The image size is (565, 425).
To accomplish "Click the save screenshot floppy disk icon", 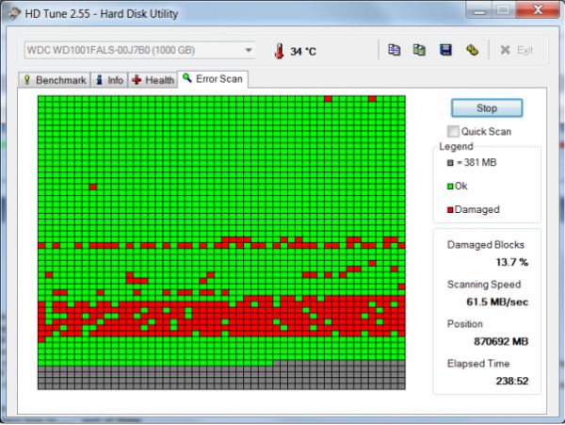I will 445,50.
